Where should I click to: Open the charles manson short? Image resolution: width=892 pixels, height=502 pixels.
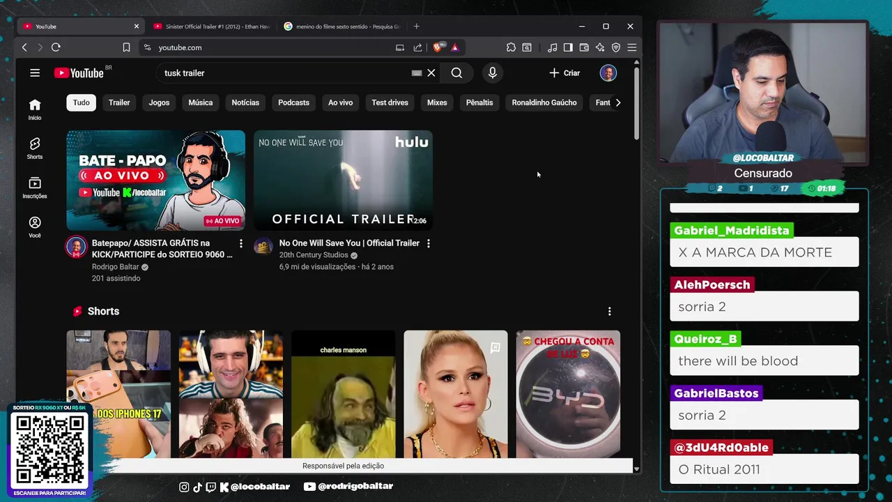pos(343,394)
